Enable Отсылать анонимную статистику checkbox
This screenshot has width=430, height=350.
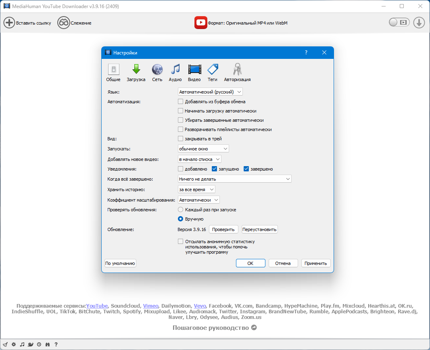[180, 242]
